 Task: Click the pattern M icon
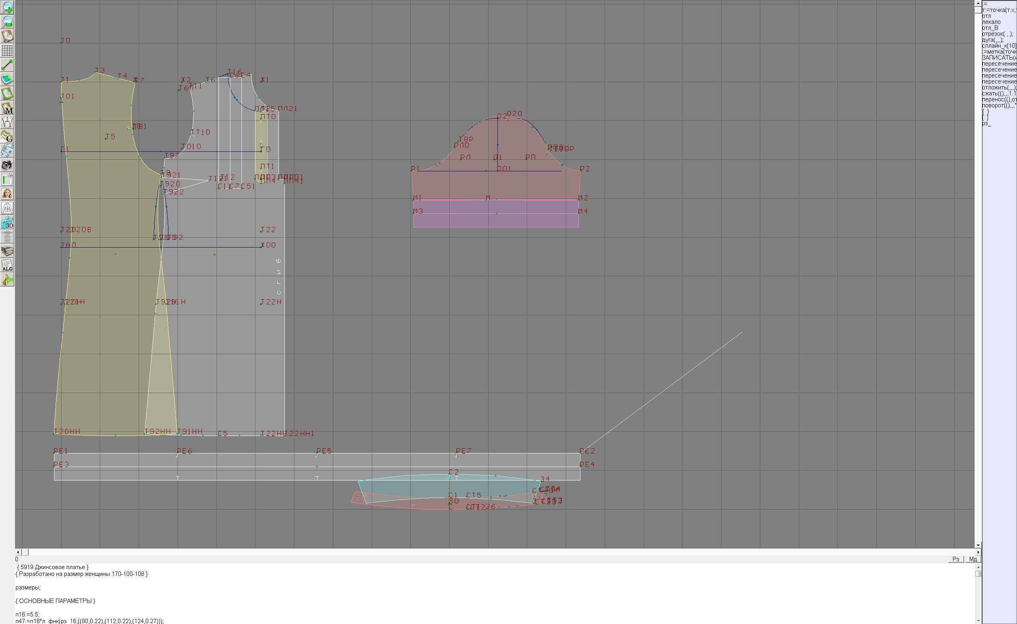[x=8, y=108]
